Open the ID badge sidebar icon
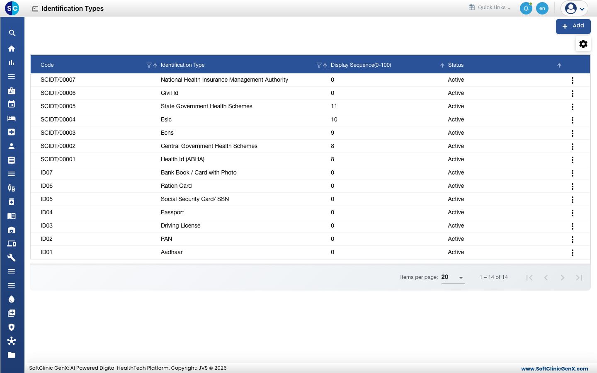597x373 pixels. [x=12, y=90]
